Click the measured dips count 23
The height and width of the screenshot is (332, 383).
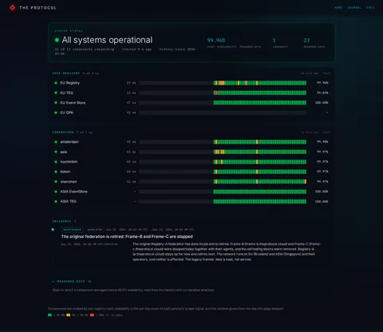coord(306,40)
